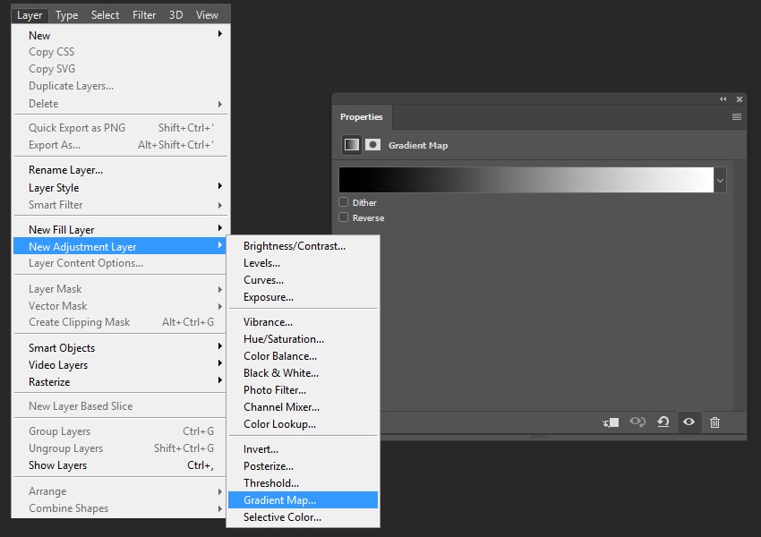The width and height of the screenshot is (761, 537).
Task: Click the Gradient Map adjustment icon
Action: click(x=352, y=145)
